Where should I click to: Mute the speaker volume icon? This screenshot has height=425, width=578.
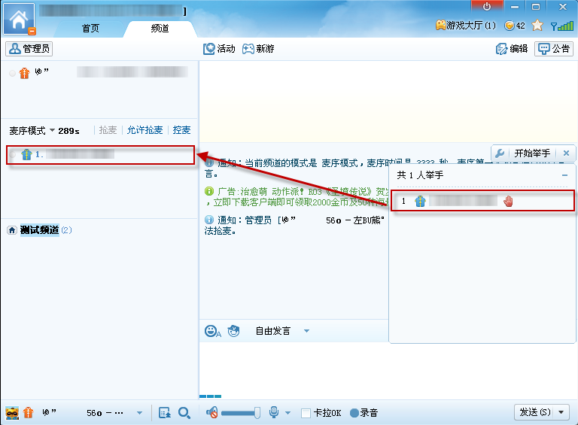[212, 413]
